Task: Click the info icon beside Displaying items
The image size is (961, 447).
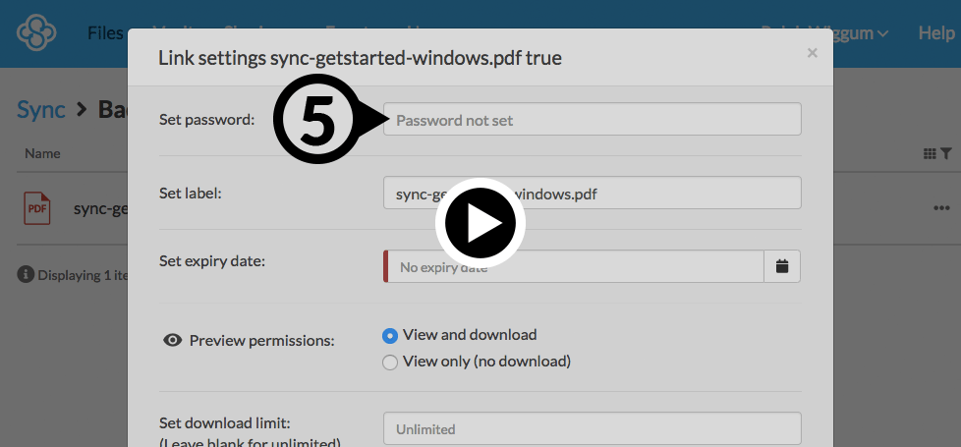Action: (x=26, y=275)
